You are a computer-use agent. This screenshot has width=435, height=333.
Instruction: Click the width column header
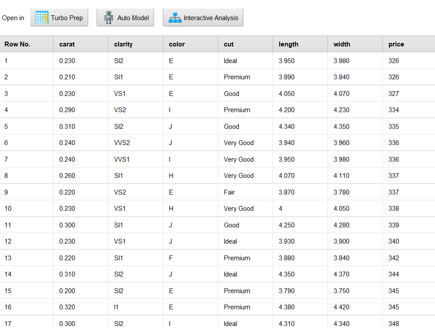[x=355, y=44]
